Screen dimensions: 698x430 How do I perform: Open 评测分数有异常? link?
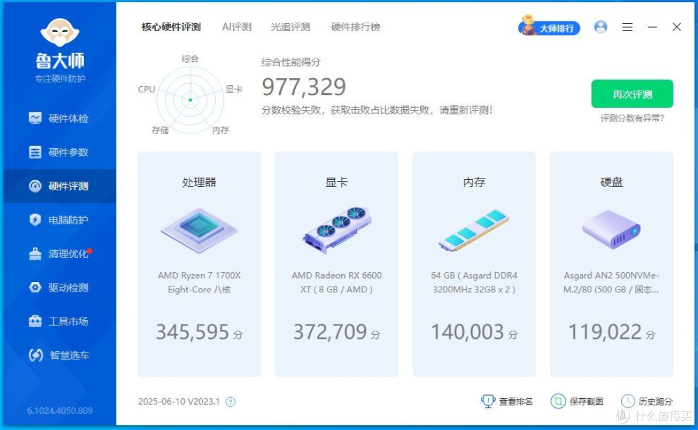click(x=632, y=118)
